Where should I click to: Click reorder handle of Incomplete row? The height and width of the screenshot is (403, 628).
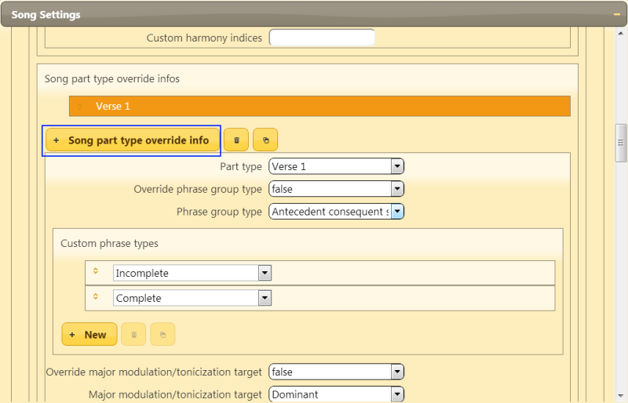tap(96, 271)
